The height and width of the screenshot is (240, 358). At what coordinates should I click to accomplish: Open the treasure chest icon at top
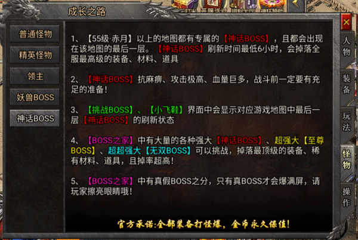pos(184,6)
